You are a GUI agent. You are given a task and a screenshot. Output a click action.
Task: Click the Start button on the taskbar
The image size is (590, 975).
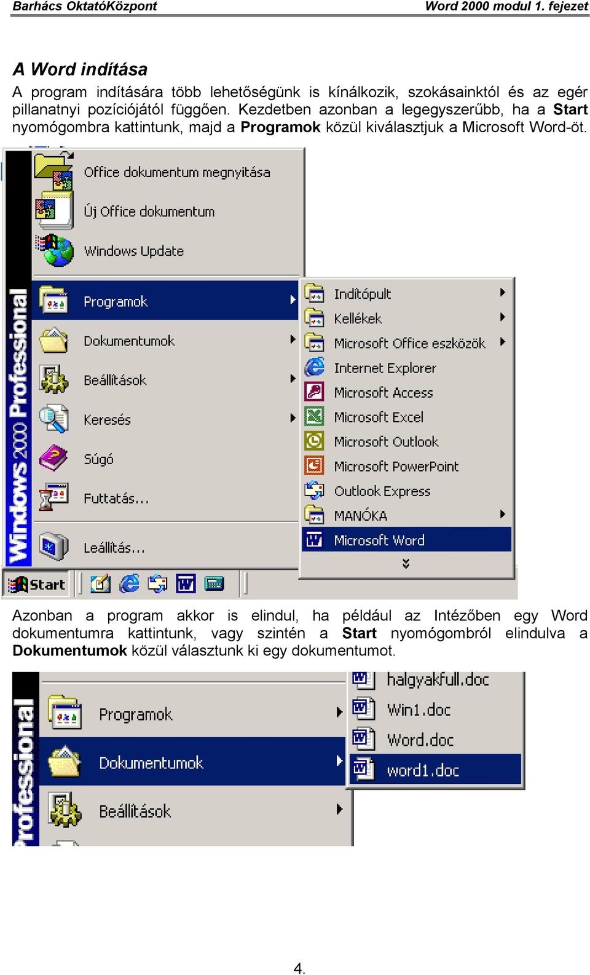click(37, 584)
